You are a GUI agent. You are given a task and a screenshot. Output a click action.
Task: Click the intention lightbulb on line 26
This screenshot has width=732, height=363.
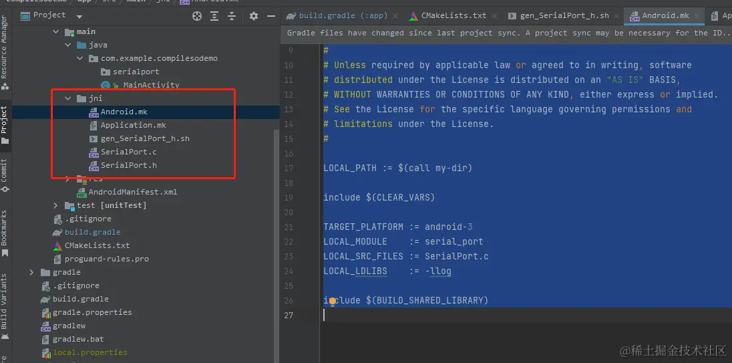(x=333, y=301)
